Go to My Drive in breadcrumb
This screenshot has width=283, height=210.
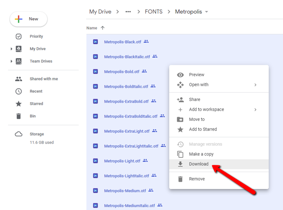100,12
